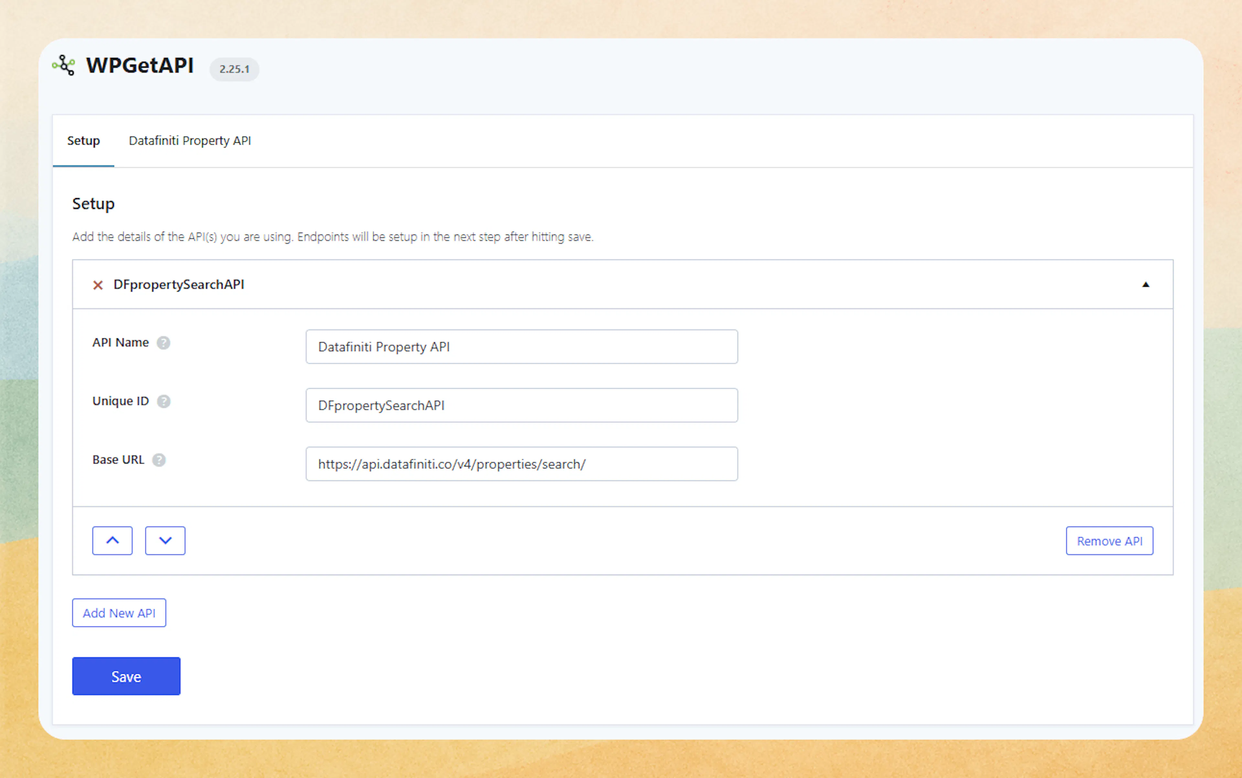Click the Remove API link
Screen dimensions: 1242x778
1109,540
